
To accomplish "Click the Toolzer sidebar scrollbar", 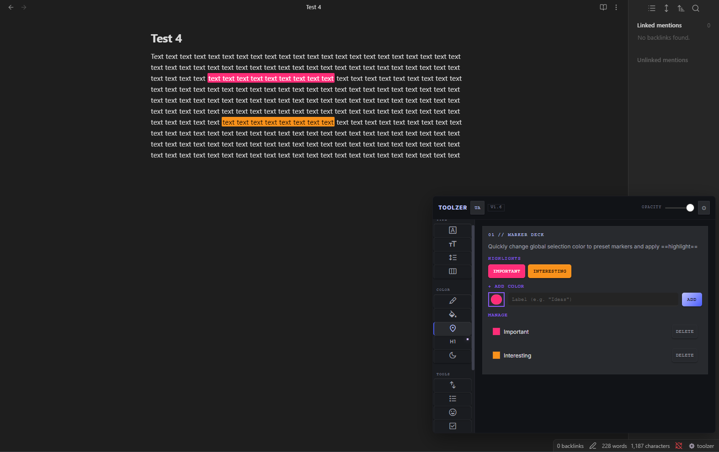I will [473, 297].
